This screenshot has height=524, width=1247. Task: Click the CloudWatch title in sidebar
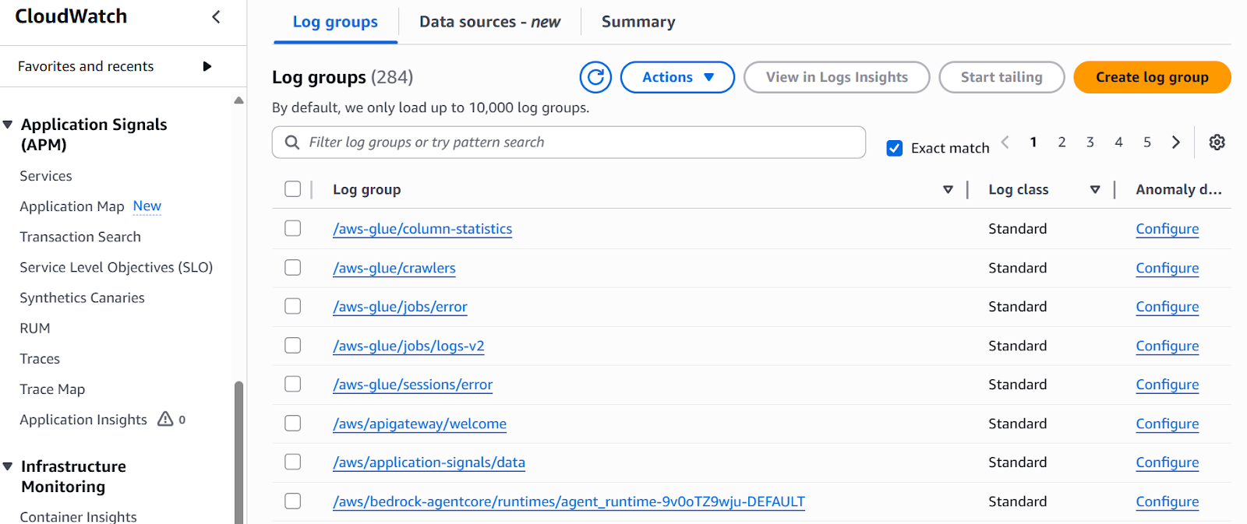click(71, 16)
